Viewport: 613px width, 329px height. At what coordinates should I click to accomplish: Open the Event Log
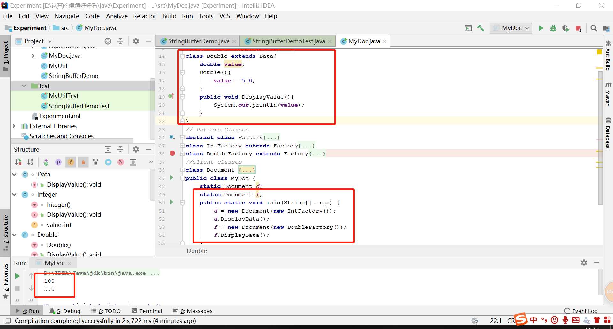(581, 311)
